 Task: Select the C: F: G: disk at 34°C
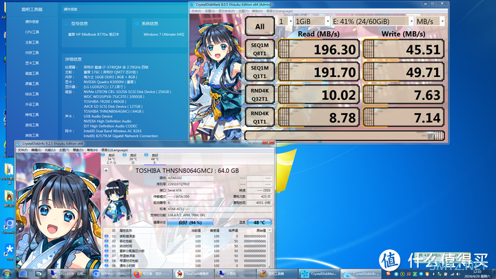point(112,159)
